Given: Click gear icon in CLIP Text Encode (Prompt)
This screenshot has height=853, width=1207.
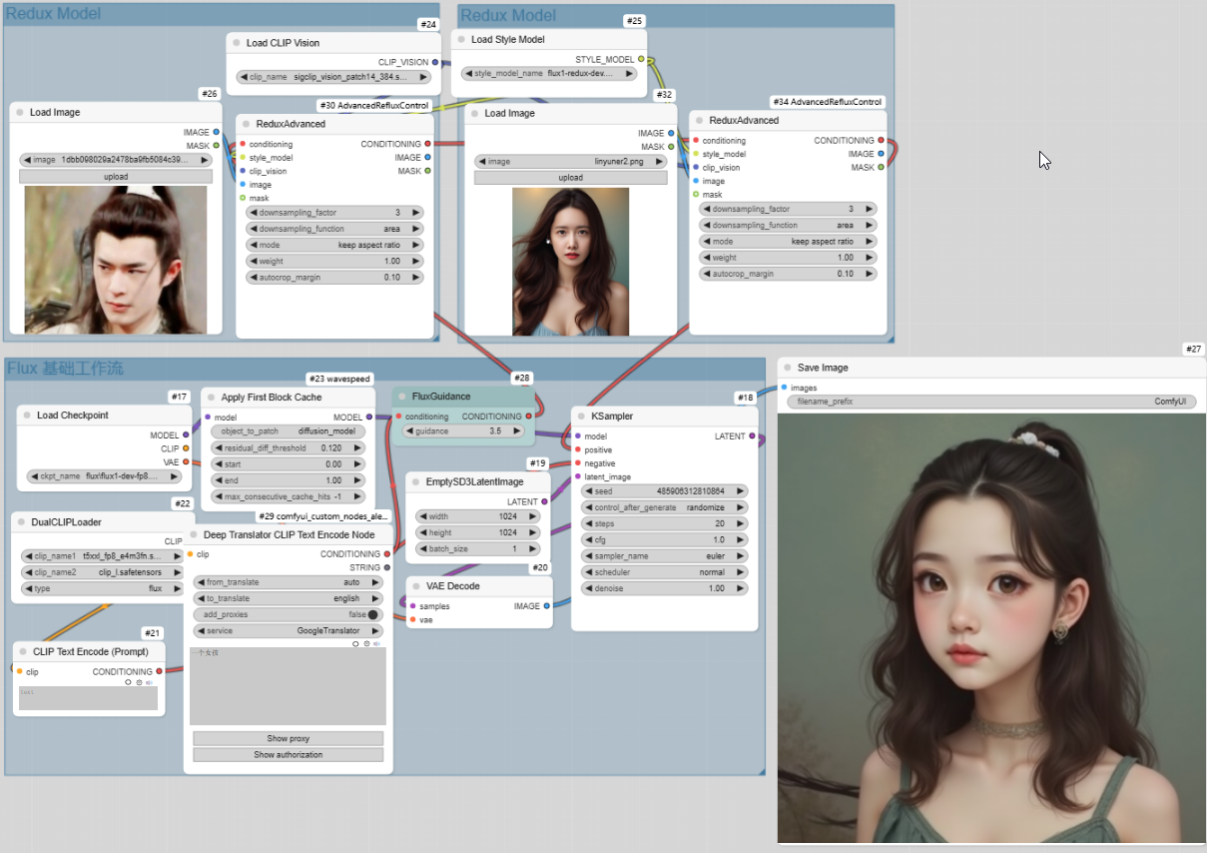Looking at the screenshot, I should click(x=139, y=682).
